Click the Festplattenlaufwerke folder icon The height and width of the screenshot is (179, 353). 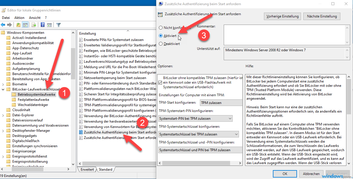click(14, 100)
